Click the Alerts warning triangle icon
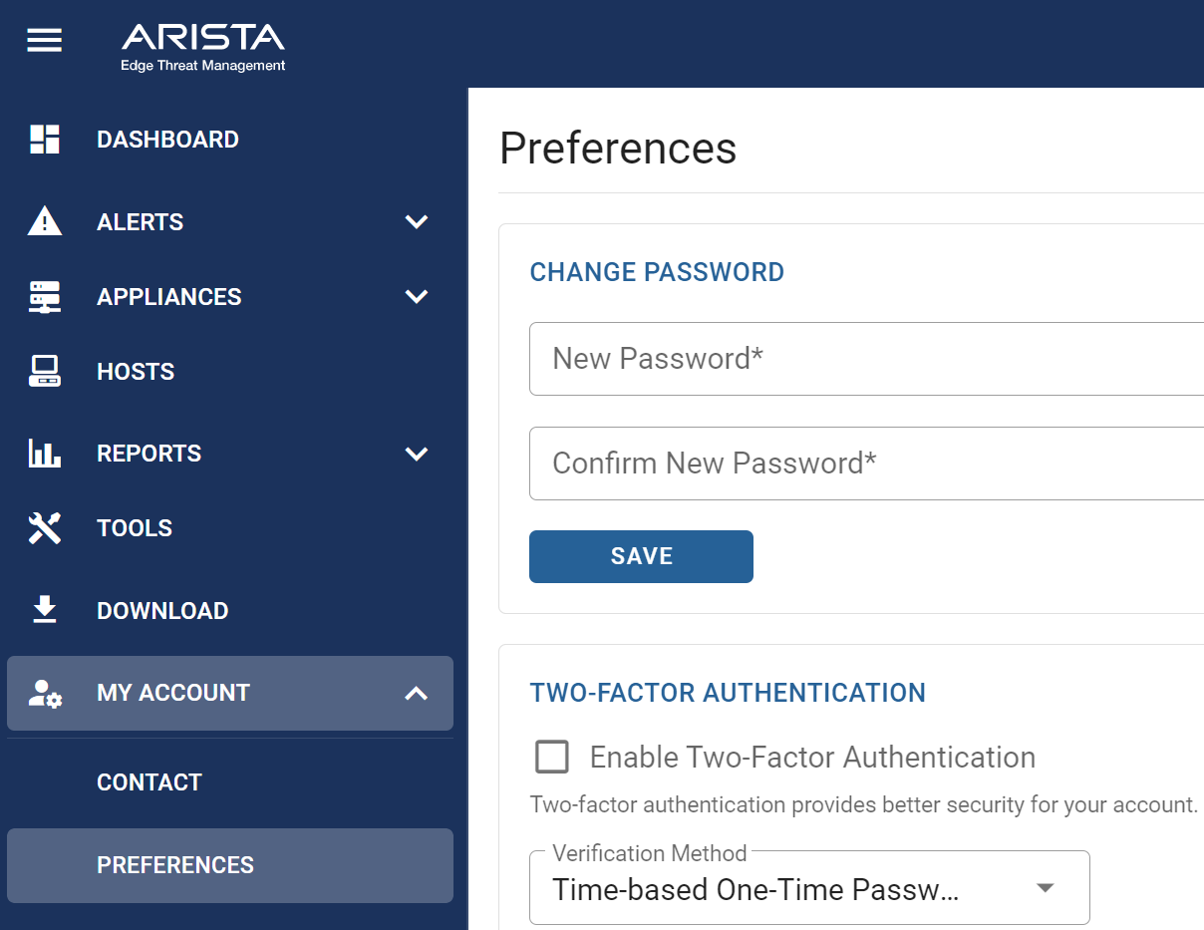 [45, 221]
